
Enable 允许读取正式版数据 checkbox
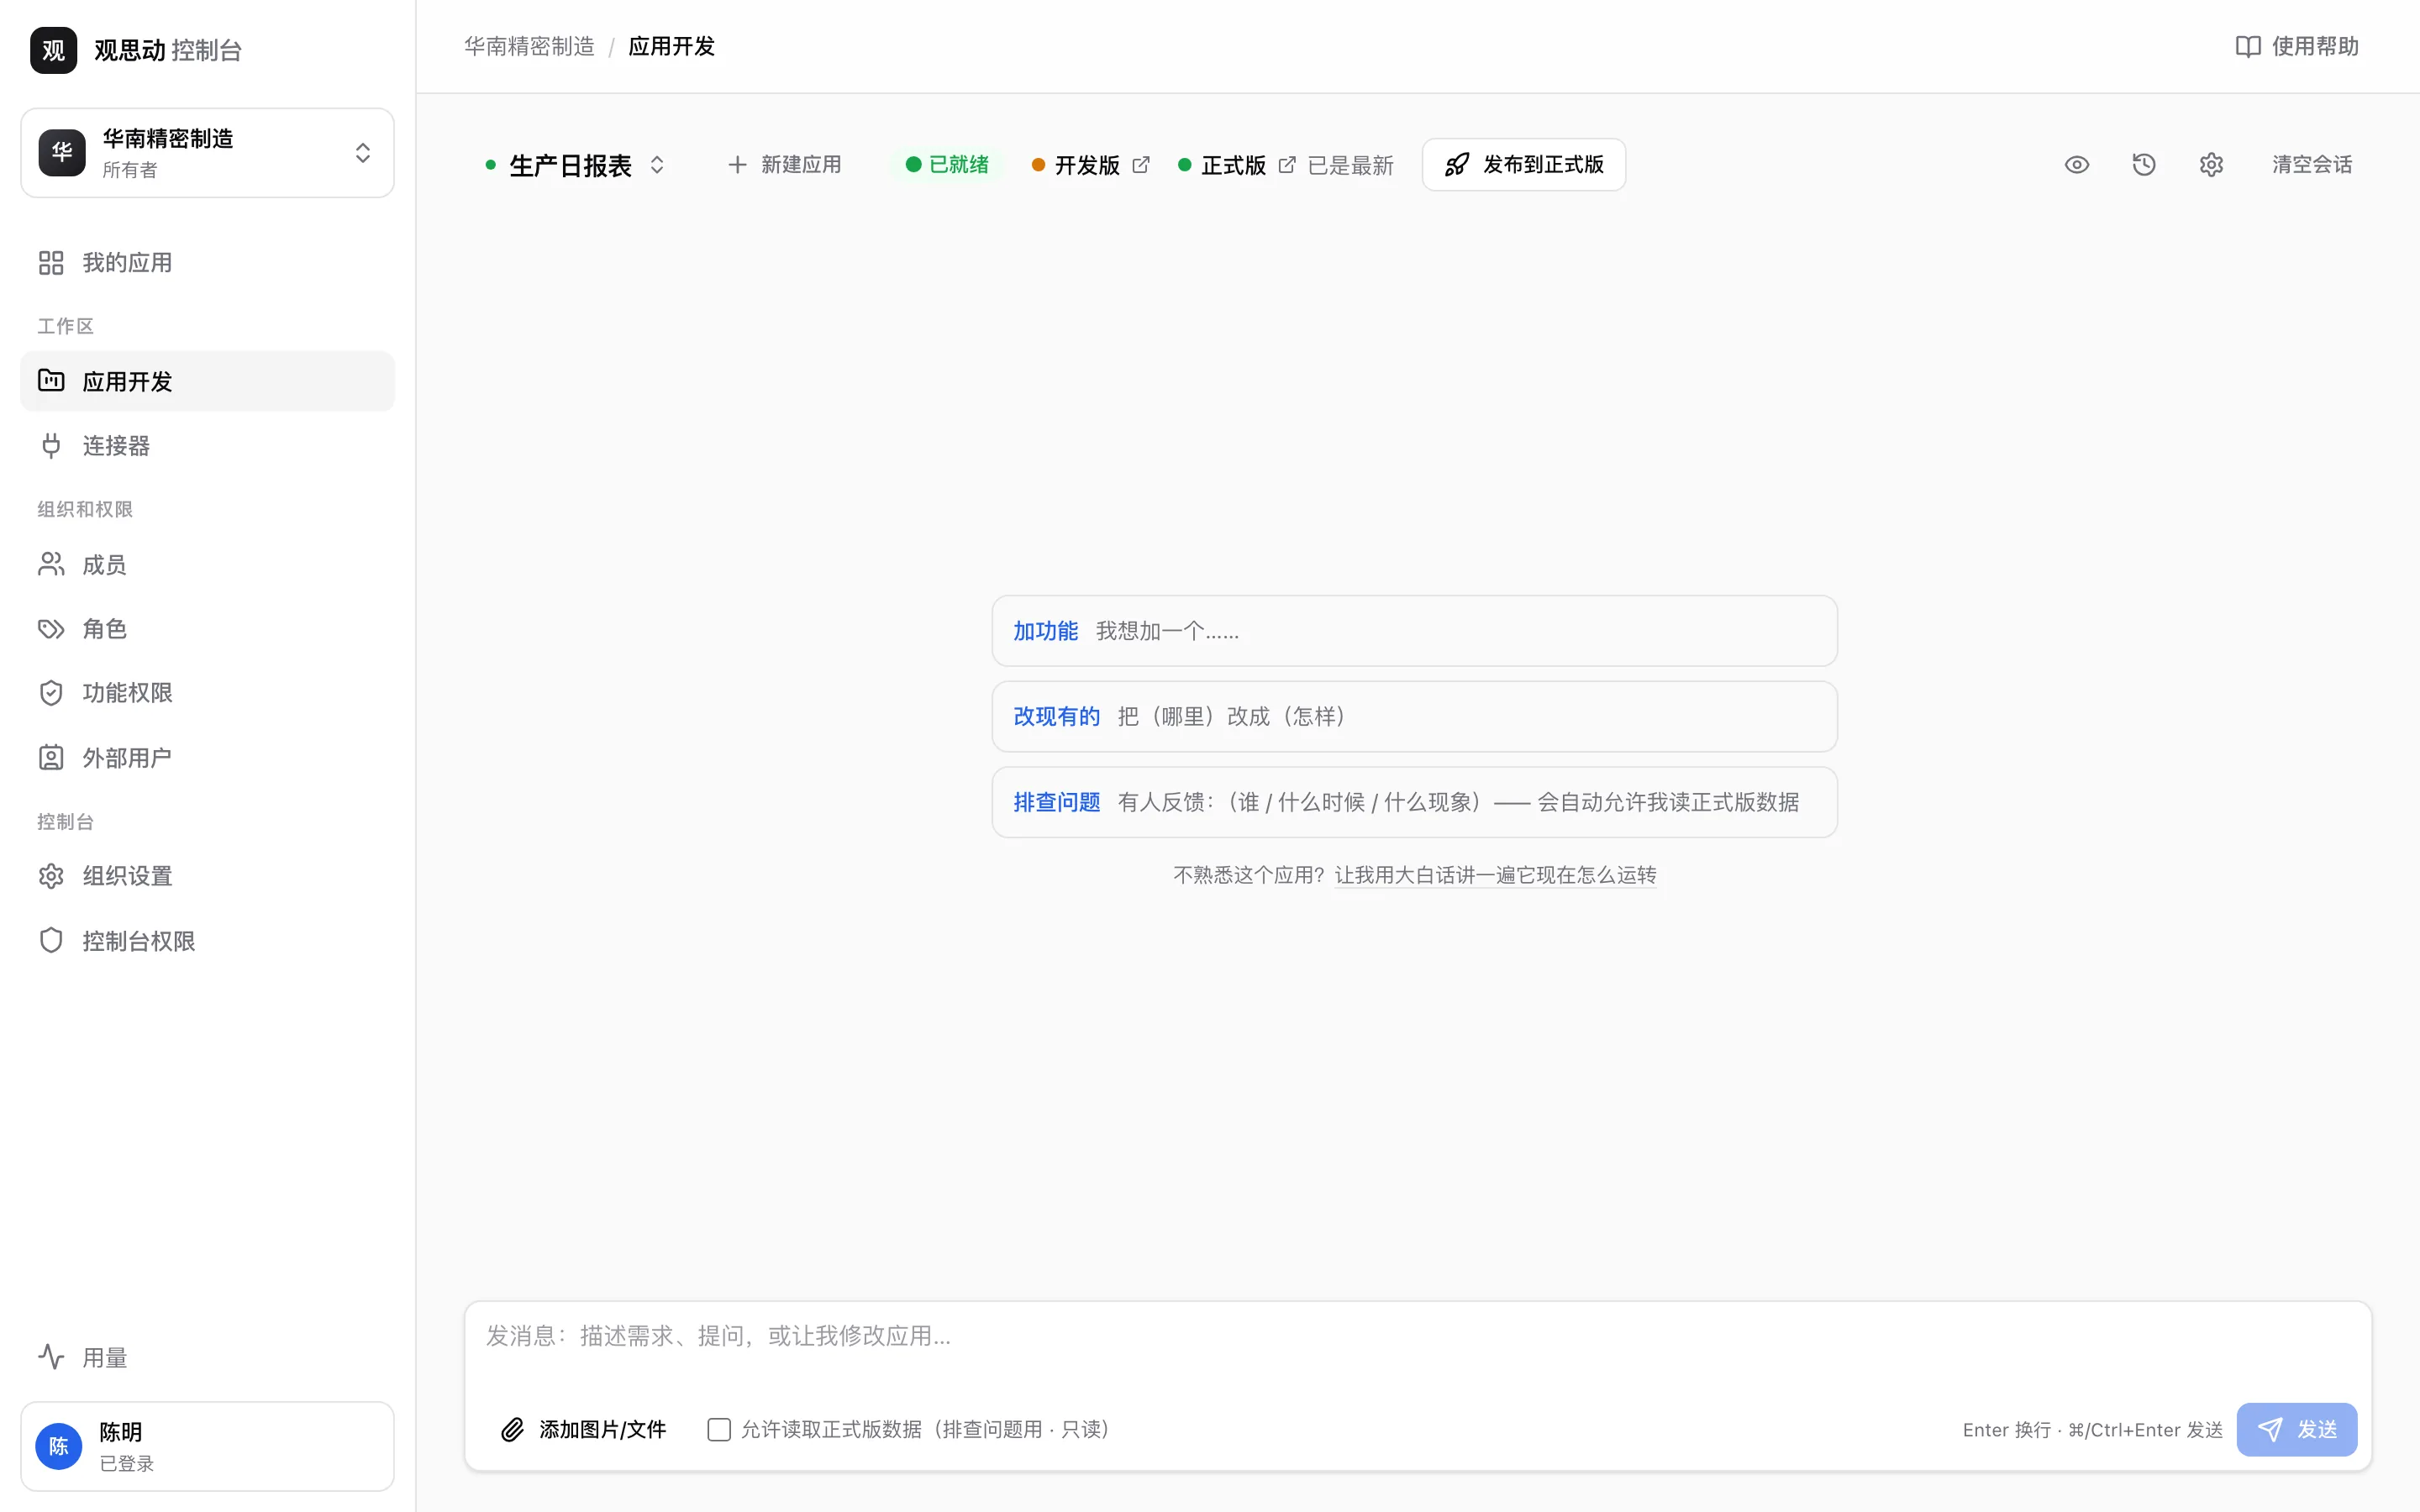(x=718, y=1429)
